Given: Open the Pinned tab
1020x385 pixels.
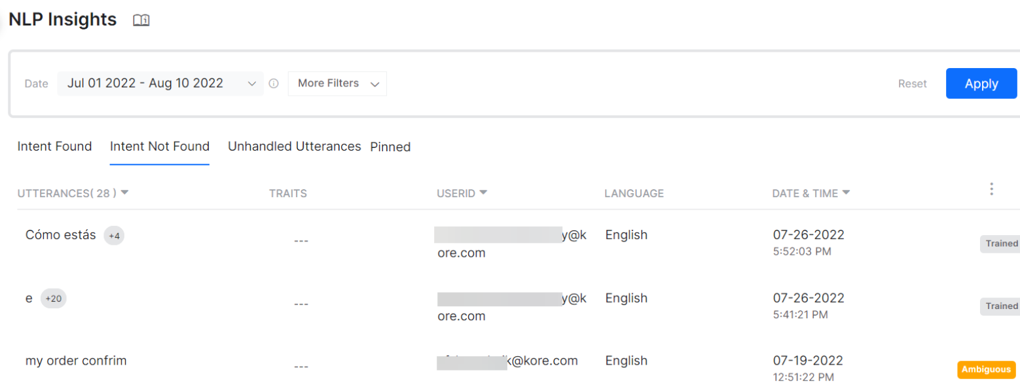Looking at the screenshot, I should pos(390,147).
